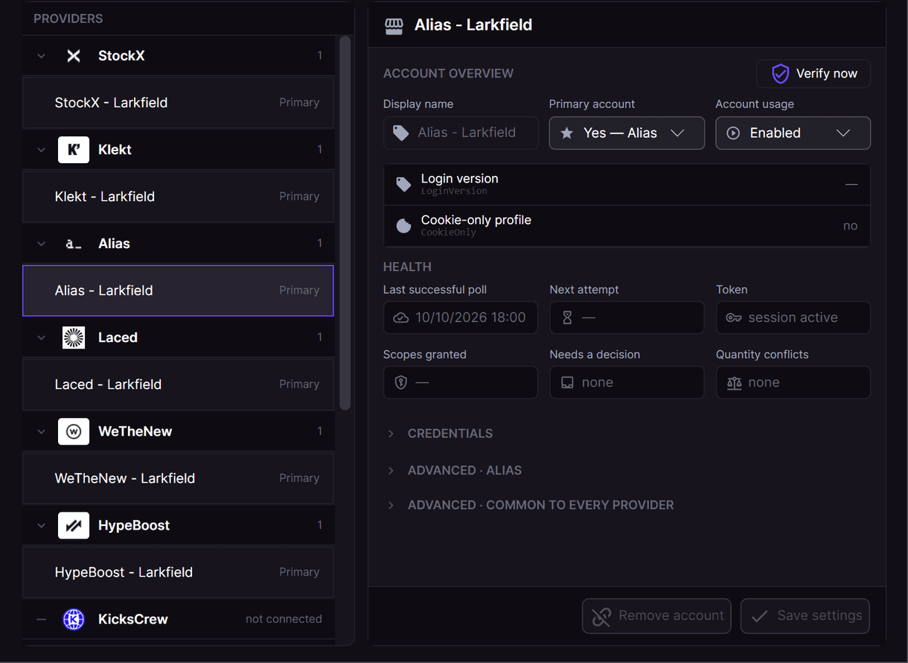Click the Next attempt field
This screenshot has height=663, width=908.
point(627,317)
